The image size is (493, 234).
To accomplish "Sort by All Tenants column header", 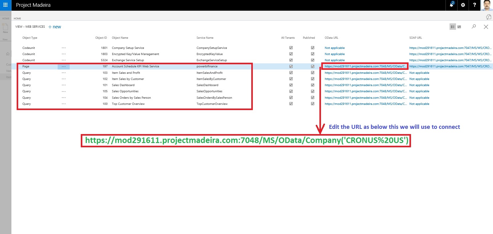I will (288, 38).
